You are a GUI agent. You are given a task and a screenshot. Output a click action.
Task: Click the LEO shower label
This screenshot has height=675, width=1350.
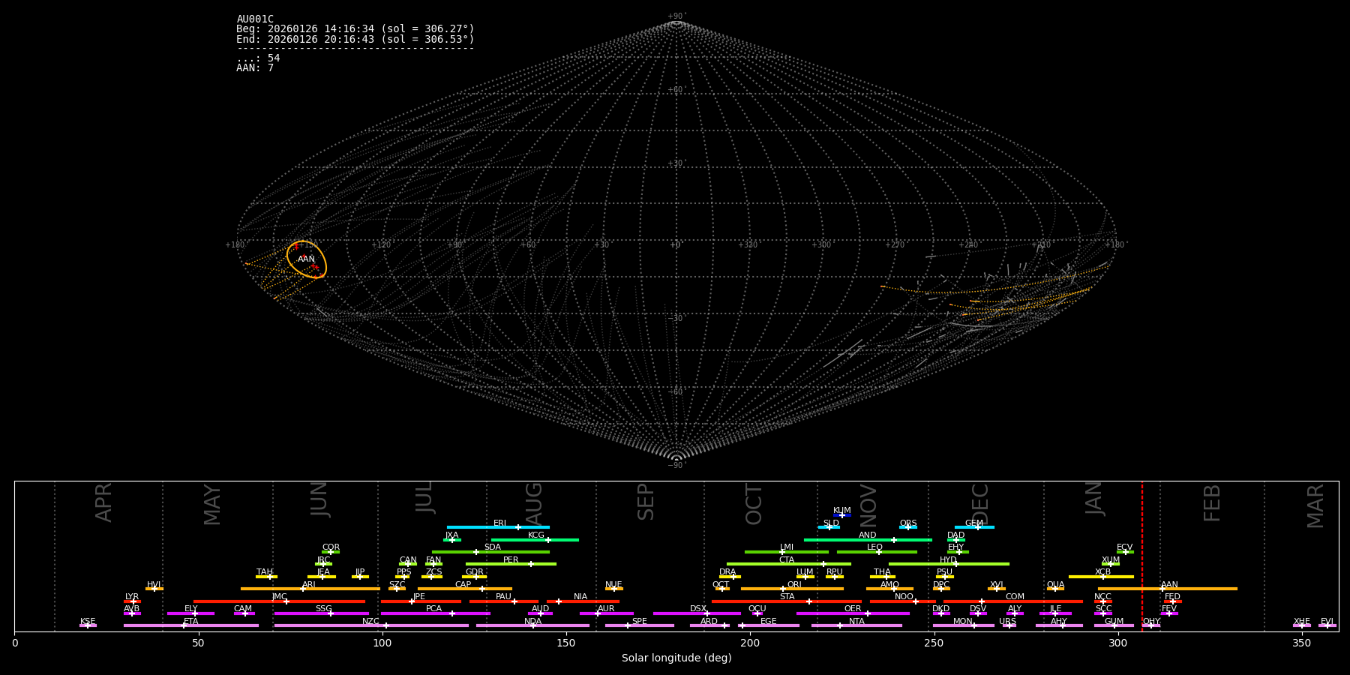(875, 547)
